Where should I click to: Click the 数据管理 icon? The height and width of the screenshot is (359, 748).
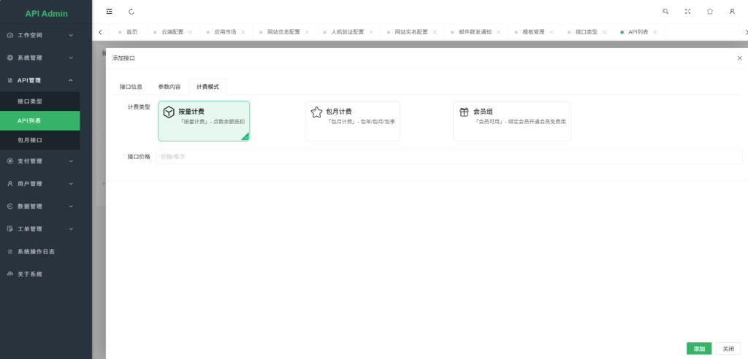point(10,206)
